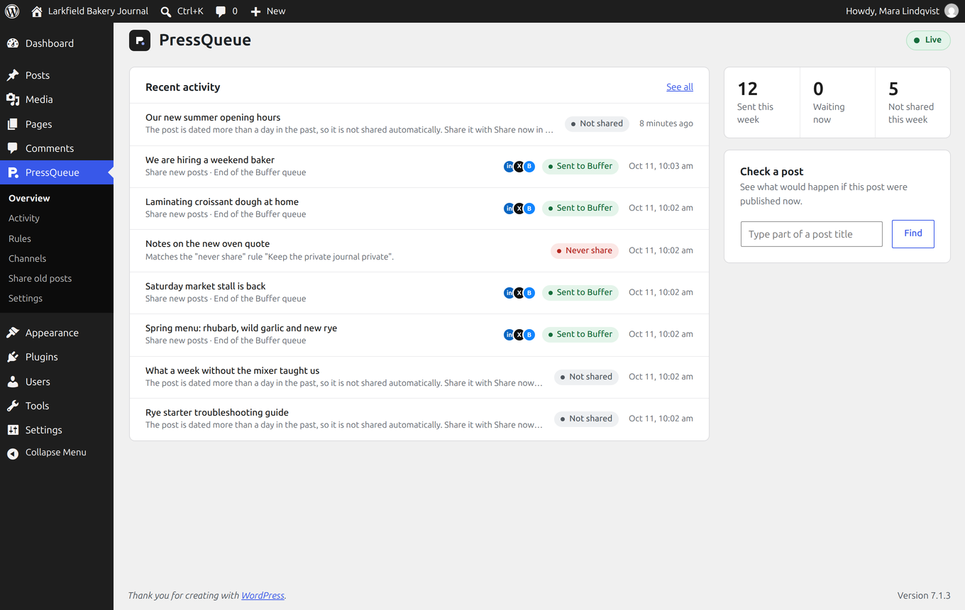Open the Channels submenu item
Image resolution: width=965 pixels, height=610 pixels.
point(28,258)
